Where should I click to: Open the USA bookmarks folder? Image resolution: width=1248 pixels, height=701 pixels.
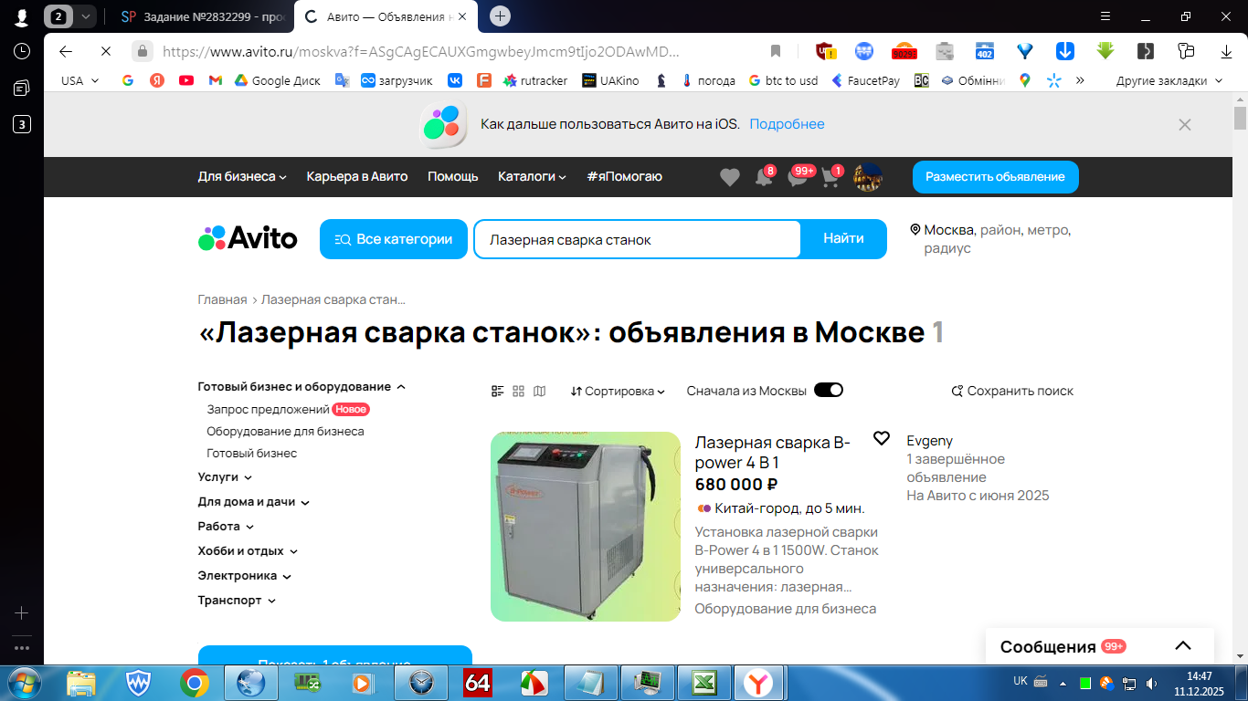tap(79, 80)
